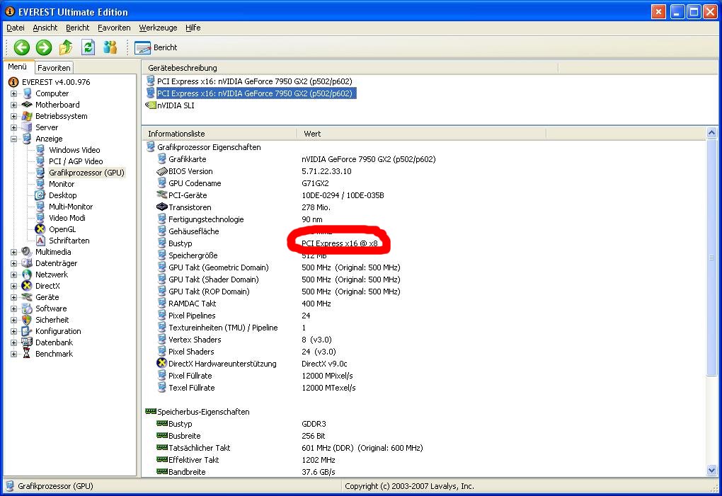Select EVEREST v4.00.976 root item
Viewport: 722px width, 496px height.
(56, 82)
